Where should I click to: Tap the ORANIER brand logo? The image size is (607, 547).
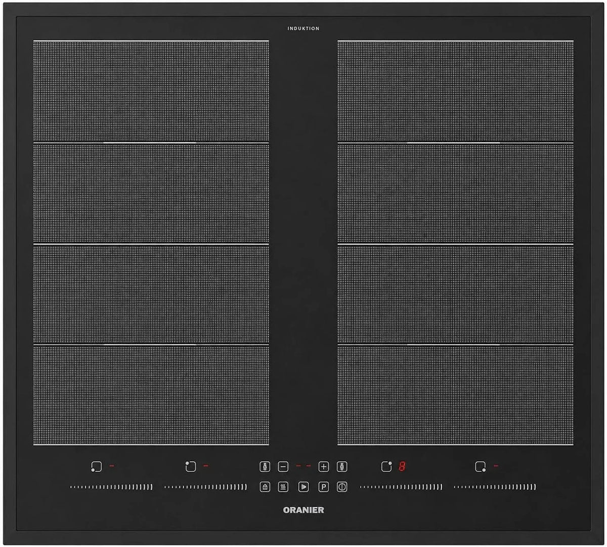point(303,510)
